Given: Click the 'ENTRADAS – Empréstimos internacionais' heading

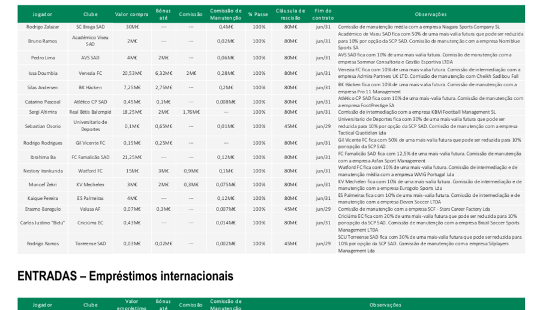Looking at the screenshot, I should tap(125, 276).
